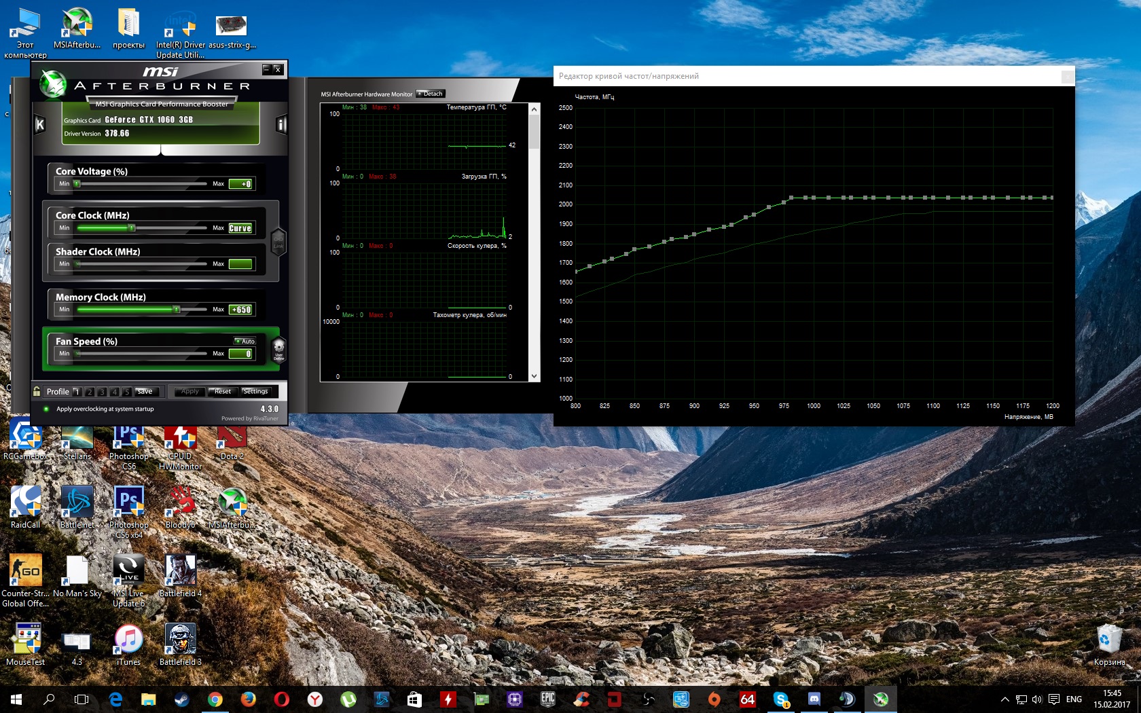Open Steam from the taskbar

[x=181, y=699]
